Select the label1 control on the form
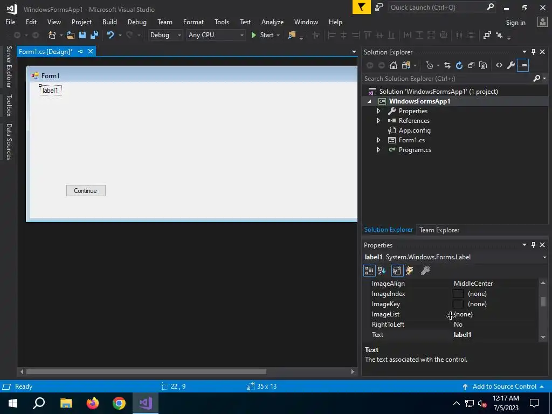The width and height of the screenshot is (552, 414). coord(50,91)
